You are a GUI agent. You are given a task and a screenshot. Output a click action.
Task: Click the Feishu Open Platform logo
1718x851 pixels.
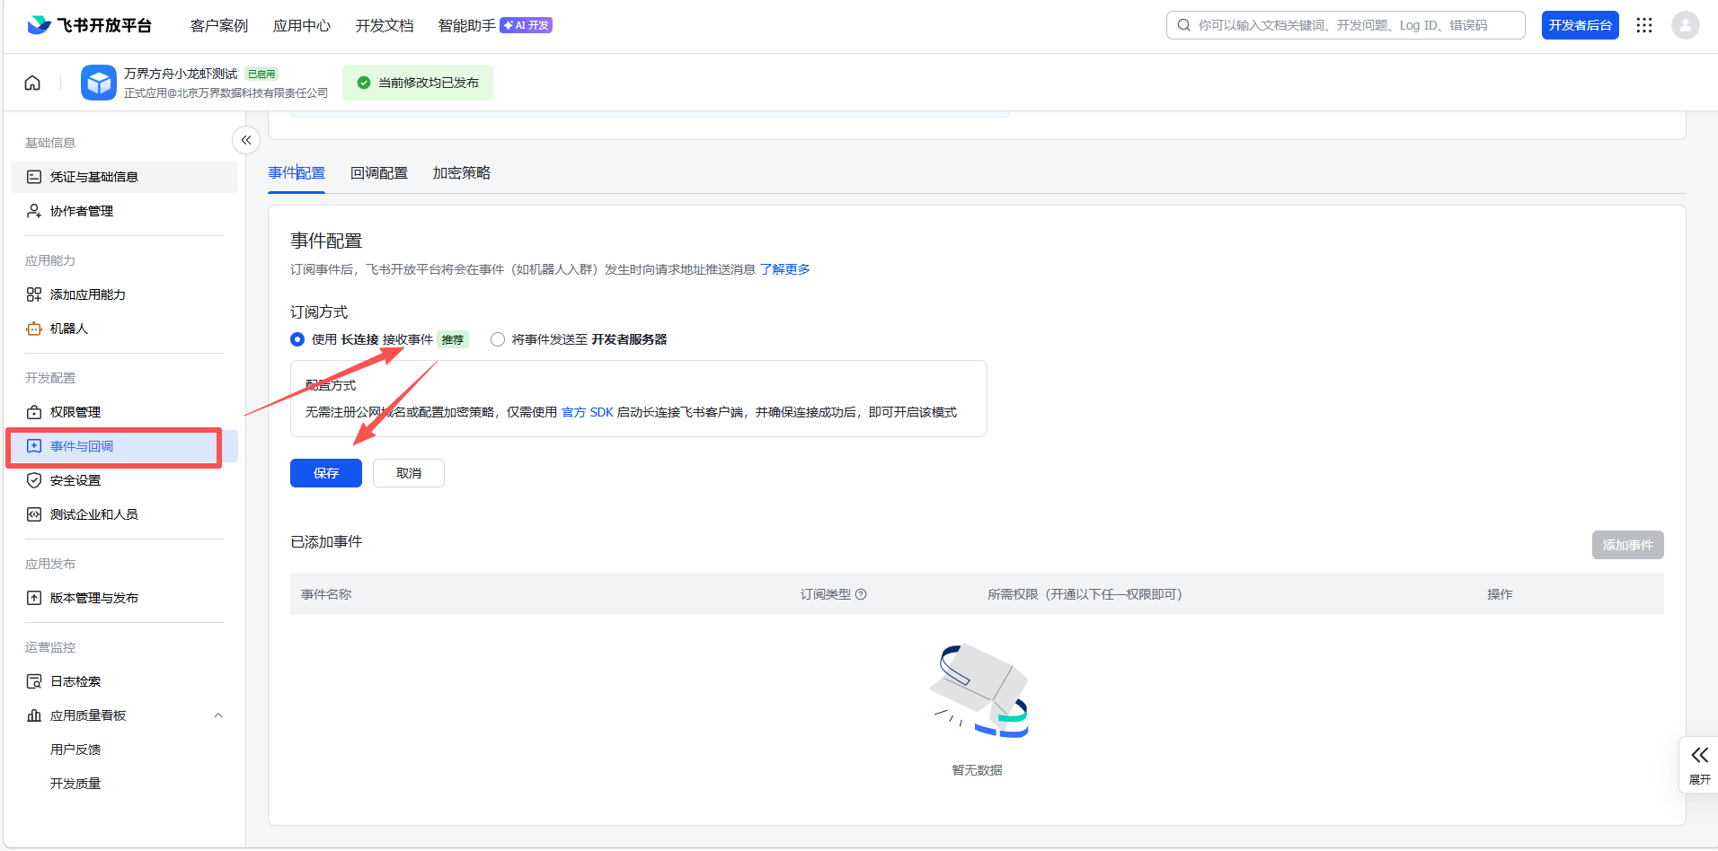tap(90, 25)
